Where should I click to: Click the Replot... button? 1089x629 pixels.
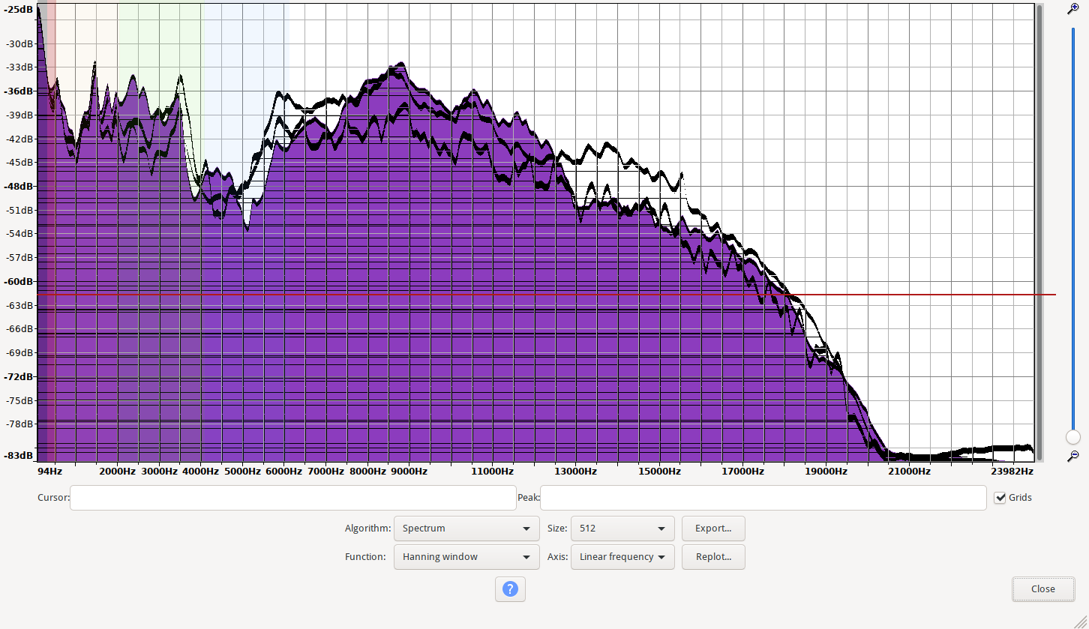click(x=713, y=557)
